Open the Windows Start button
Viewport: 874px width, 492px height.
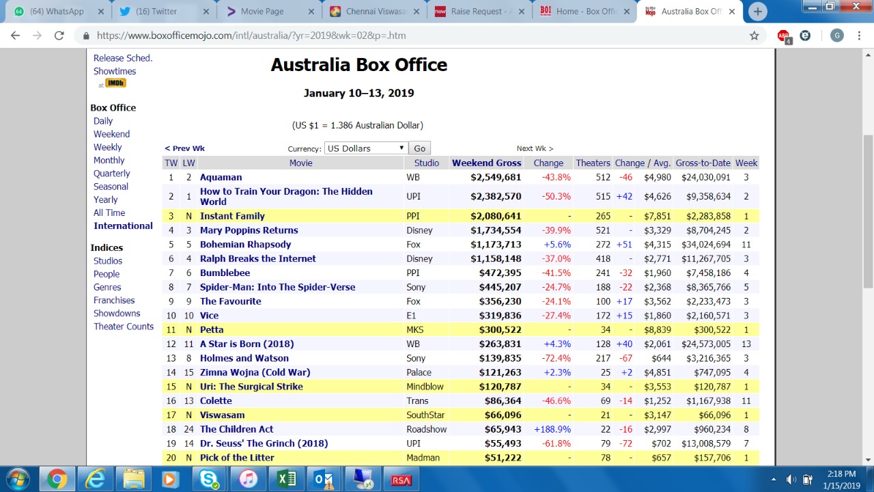(x=18, y=479)
